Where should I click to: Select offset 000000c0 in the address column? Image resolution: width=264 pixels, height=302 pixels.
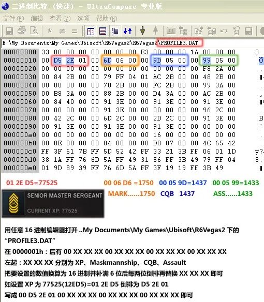[20, 152]
